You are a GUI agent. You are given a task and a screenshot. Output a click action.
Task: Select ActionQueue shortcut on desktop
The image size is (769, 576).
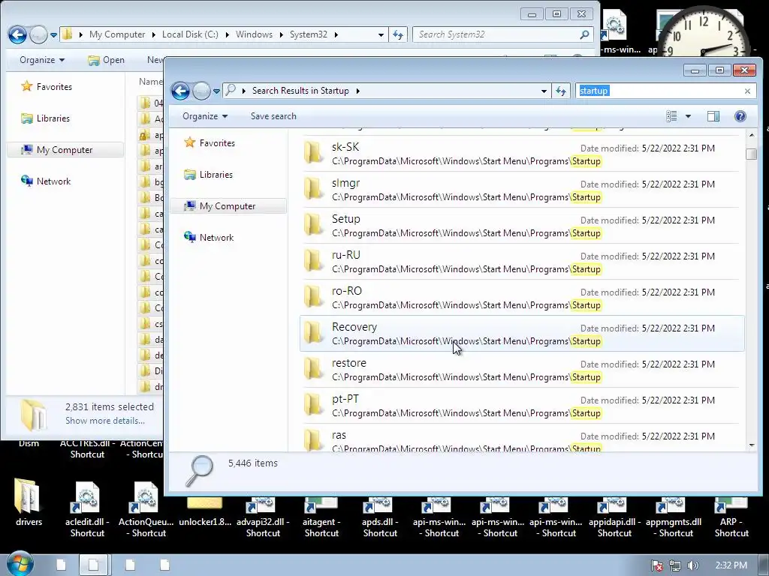coord(146,508)
